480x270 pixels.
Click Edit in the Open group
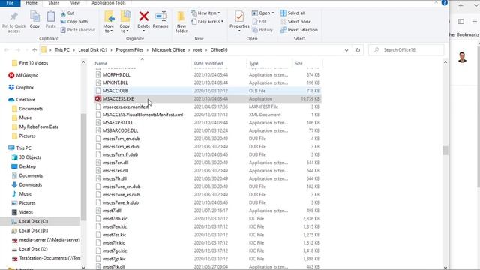[x=259, y=22]
